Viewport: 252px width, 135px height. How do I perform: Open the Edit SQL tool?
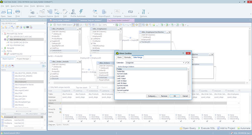point(65,13)
